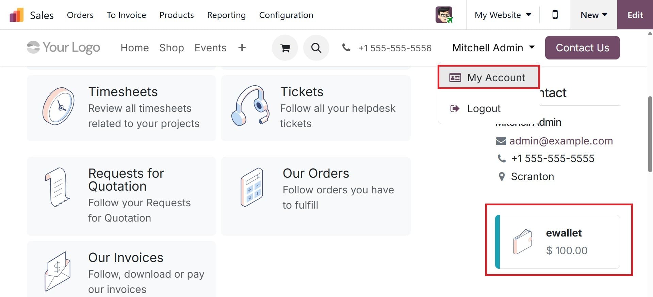Screen dimensions: 653x297
Task: Expand the My Website dropdown
Action: pyautogui.click(x=503, y=15)
